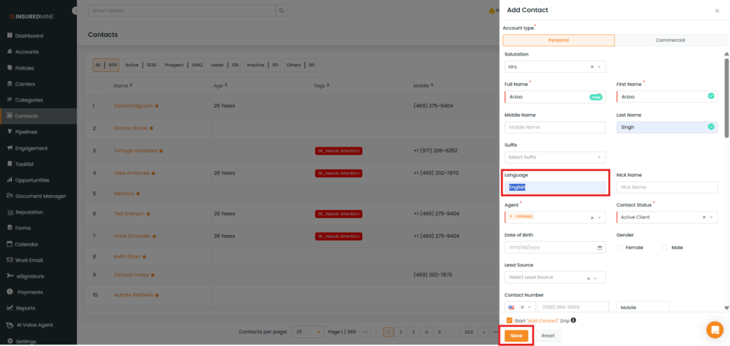Switch to the Commercial account type tab
Viewport: 730px width, 346px height.
(x=669, y=41)
